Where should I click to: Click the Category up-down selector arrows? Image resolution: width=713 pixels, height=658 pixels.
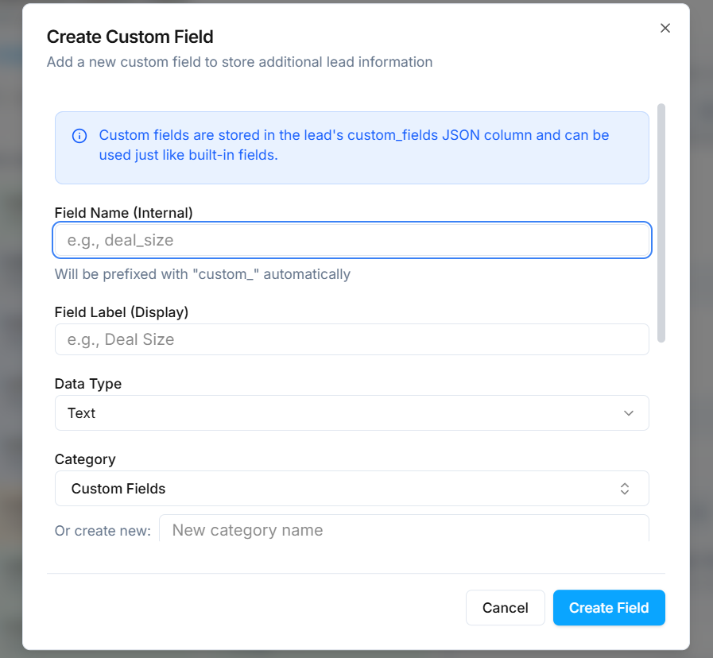click(x=625, y=489)
